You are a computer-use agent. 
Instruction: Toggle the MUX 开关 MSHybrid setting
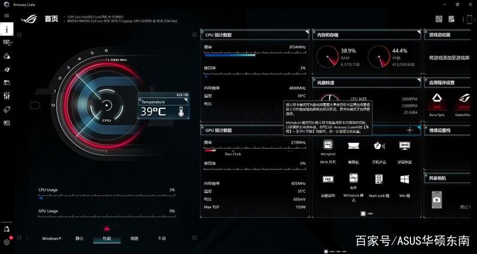tap(328, 152)
